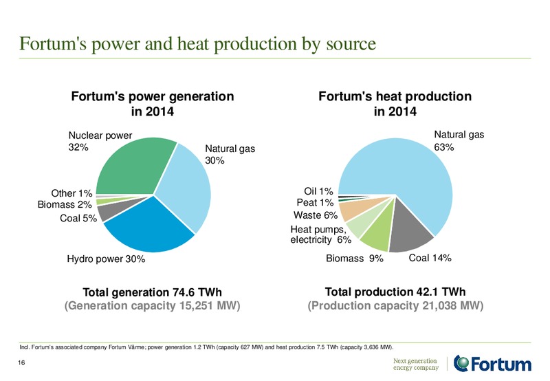The width and height of the screenshot is (550, 381).
Task: Click 'Total production 42.1 TWh' text
Action: click(395, 292)
